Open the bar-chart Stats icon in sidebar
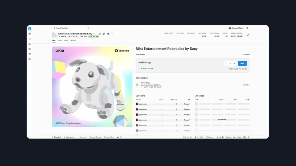The image size is (296, 166). coord(30,39)
